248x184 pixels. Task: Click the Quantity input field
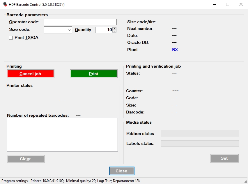(104, 29)
